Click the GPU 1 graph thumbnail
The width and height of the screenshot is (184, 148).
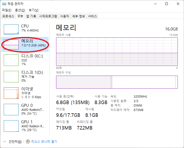11,126
